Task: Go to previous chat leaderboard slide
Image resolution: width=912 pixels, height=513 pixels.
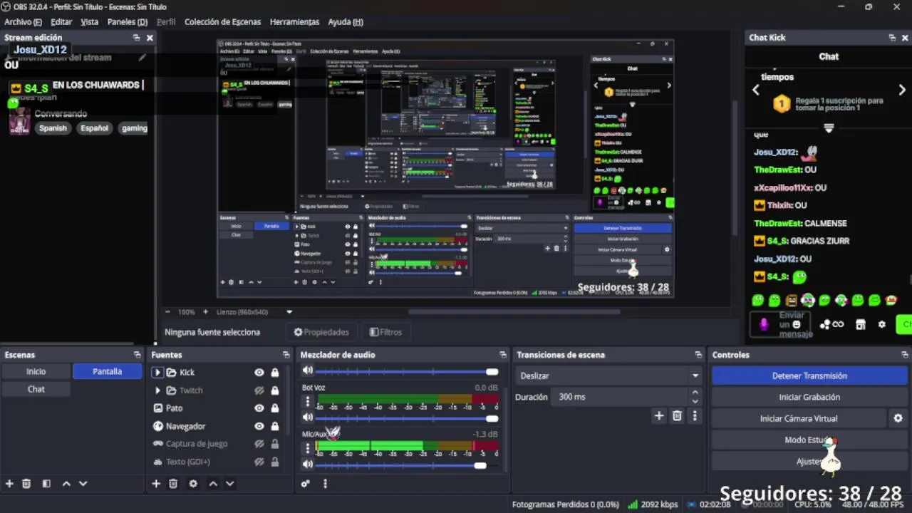Action: pyautogui.click(x=756, y=90)
